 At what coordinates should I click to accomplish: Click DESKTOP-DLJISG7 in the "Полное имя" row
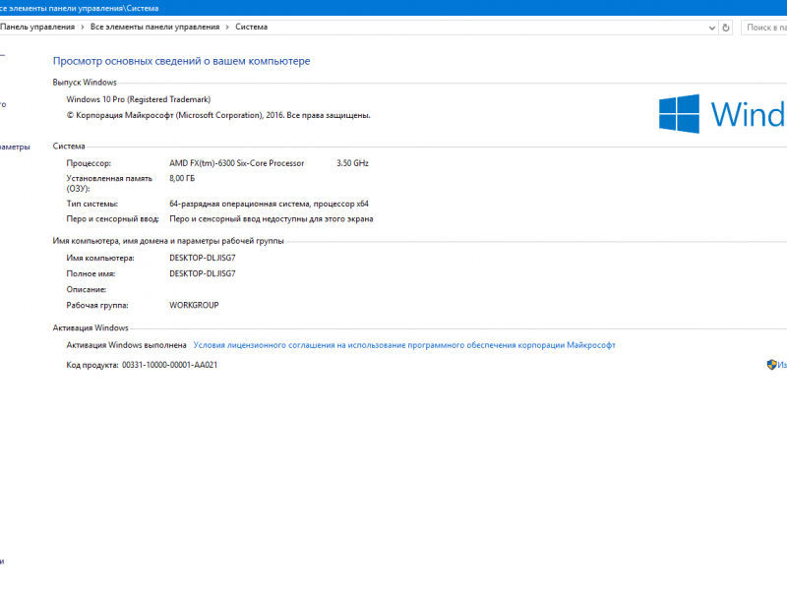click(x=203, y=273)
